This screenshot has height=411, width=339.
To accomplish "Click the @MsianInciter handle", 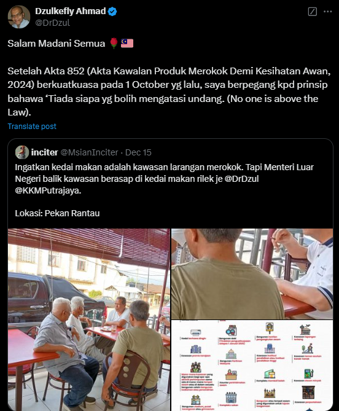I will [x=89, y=152].
